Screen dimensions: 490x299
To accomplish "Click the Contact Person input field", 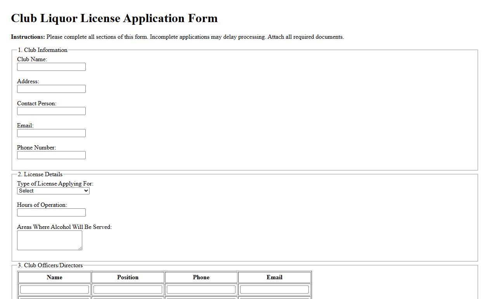I will pos(51,111).
